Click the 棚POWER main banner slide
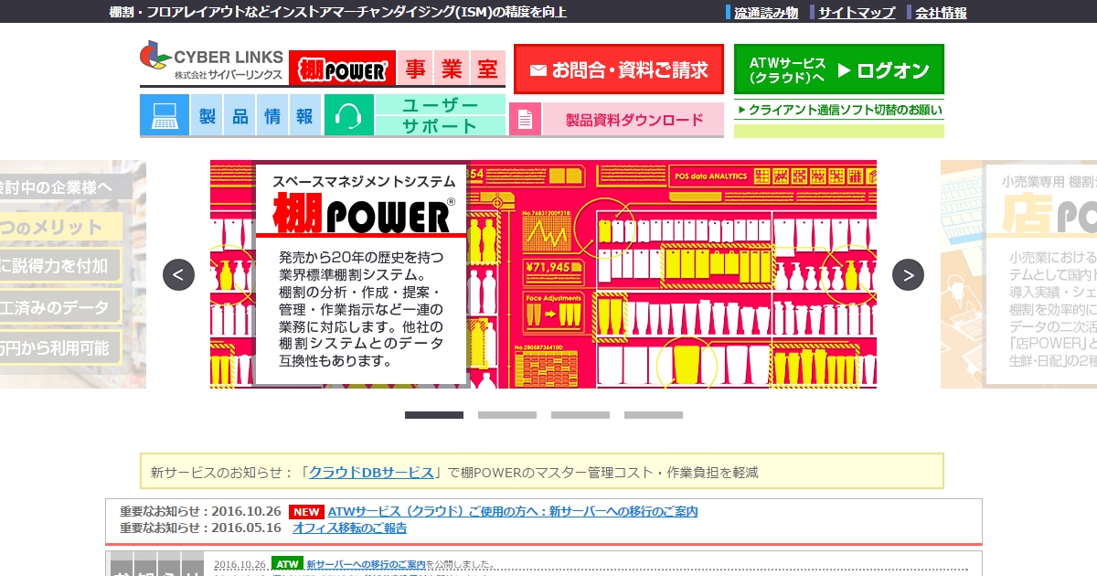 (x=543, y=274)
